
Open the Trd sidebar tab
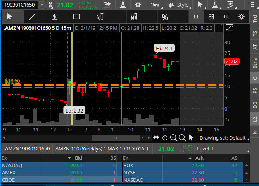tap(255, 20)
